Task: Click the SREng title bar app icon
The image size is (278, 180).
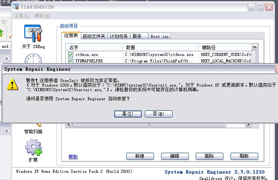Action: 16,7
